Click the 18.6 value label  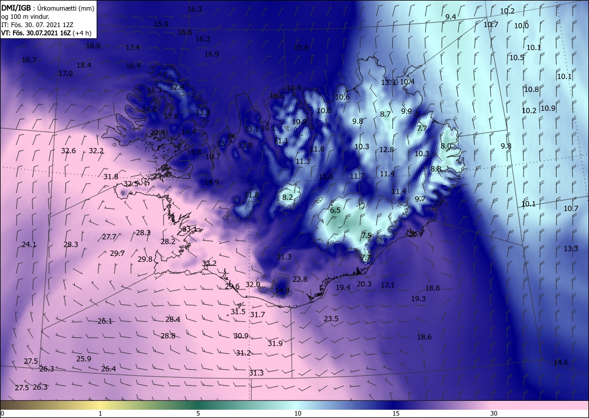424,337
